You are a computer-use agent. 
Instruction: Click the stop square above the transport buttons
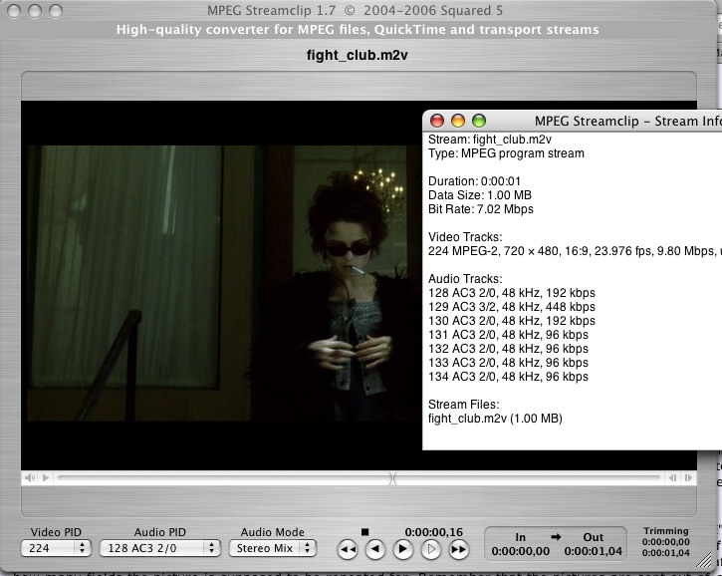364,532
